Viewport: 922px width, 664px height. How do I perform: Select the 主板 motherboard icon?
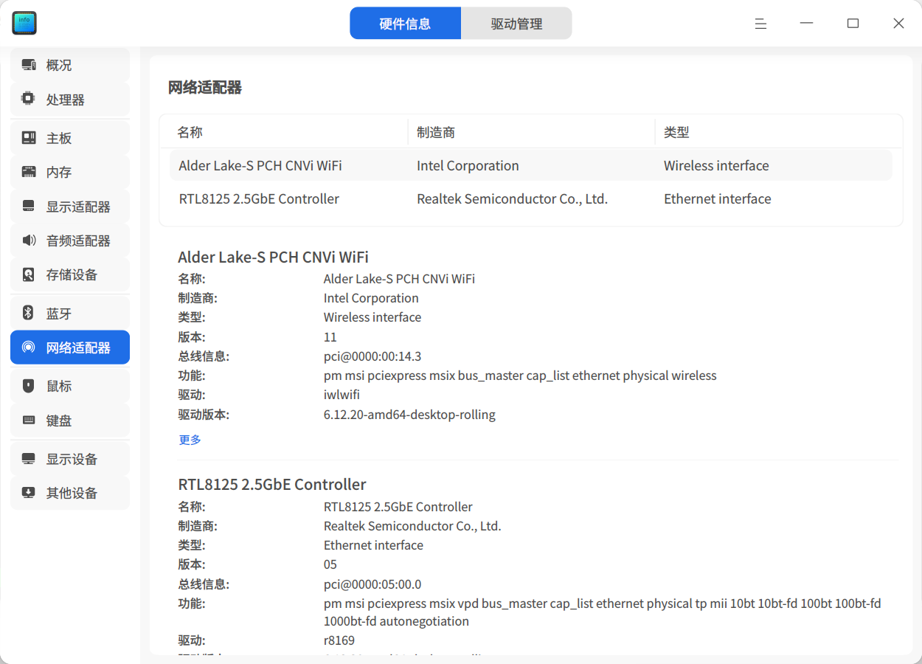click(29, 138)
